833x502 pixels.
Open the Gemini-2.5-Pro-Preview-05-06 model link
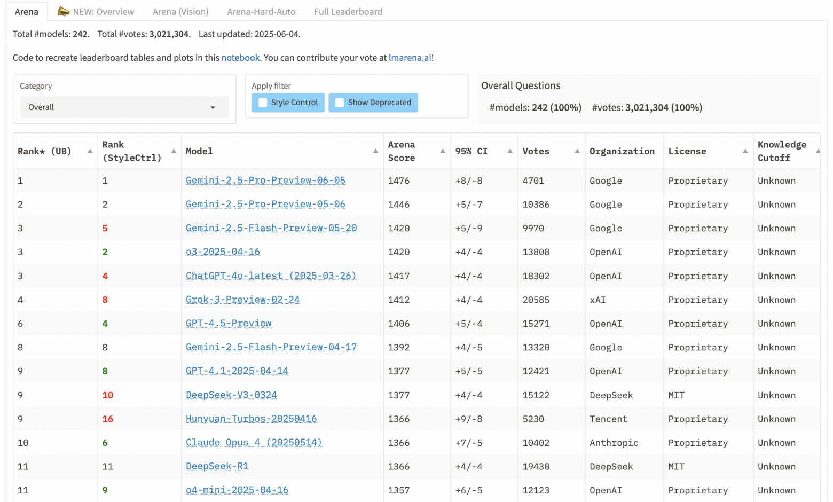click(x=265, y=204)
